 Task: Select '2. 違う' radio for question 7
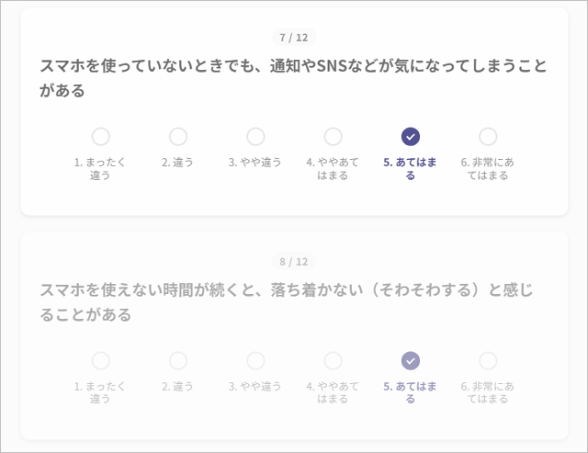pos(178,137)
